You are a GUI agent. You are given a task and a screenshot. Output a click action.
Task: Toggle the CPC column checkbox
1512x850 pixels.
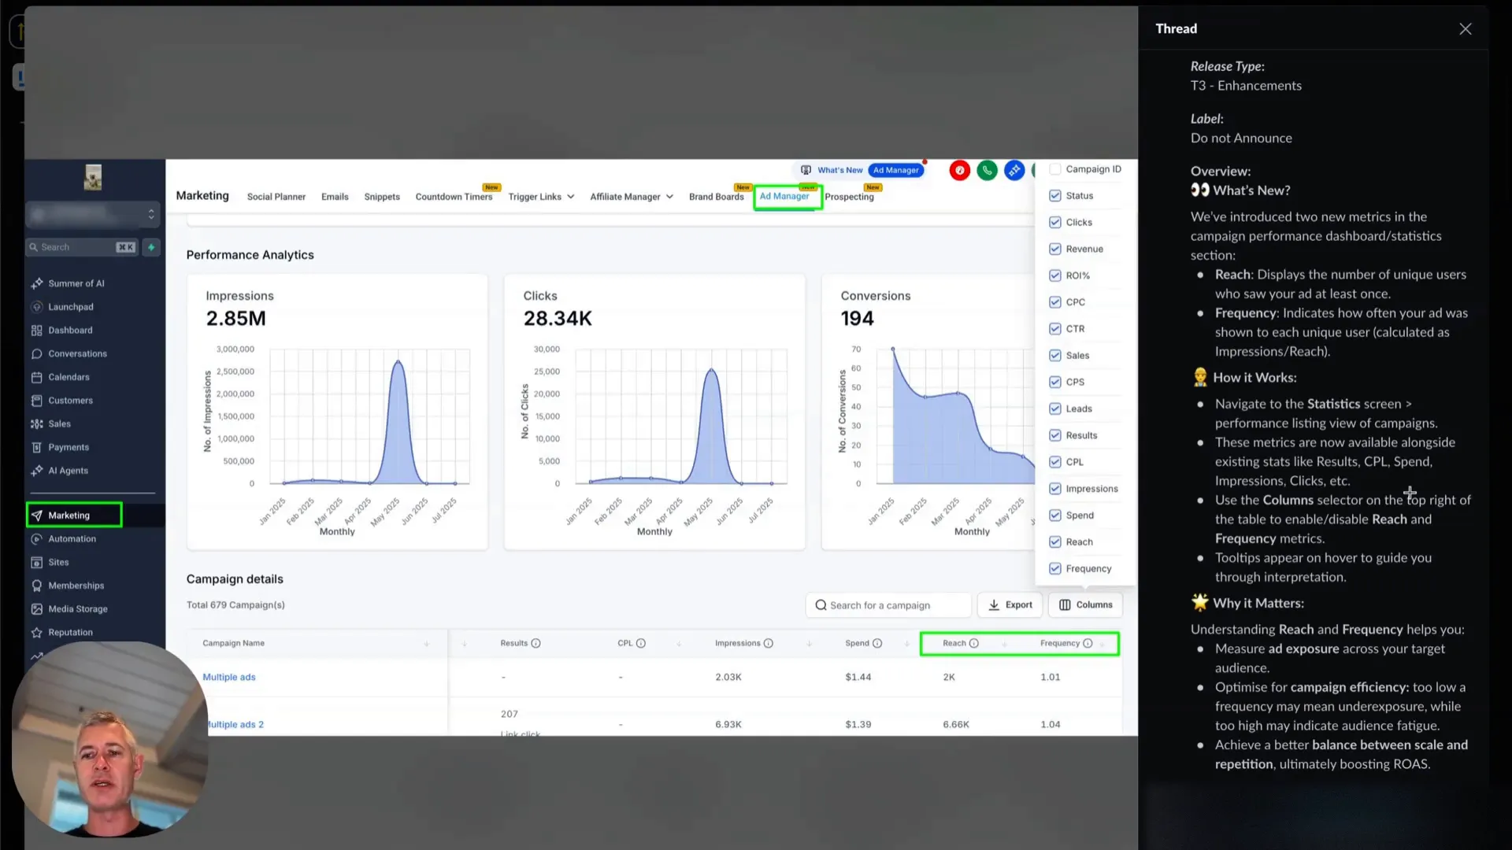[x=1054, y=302]
